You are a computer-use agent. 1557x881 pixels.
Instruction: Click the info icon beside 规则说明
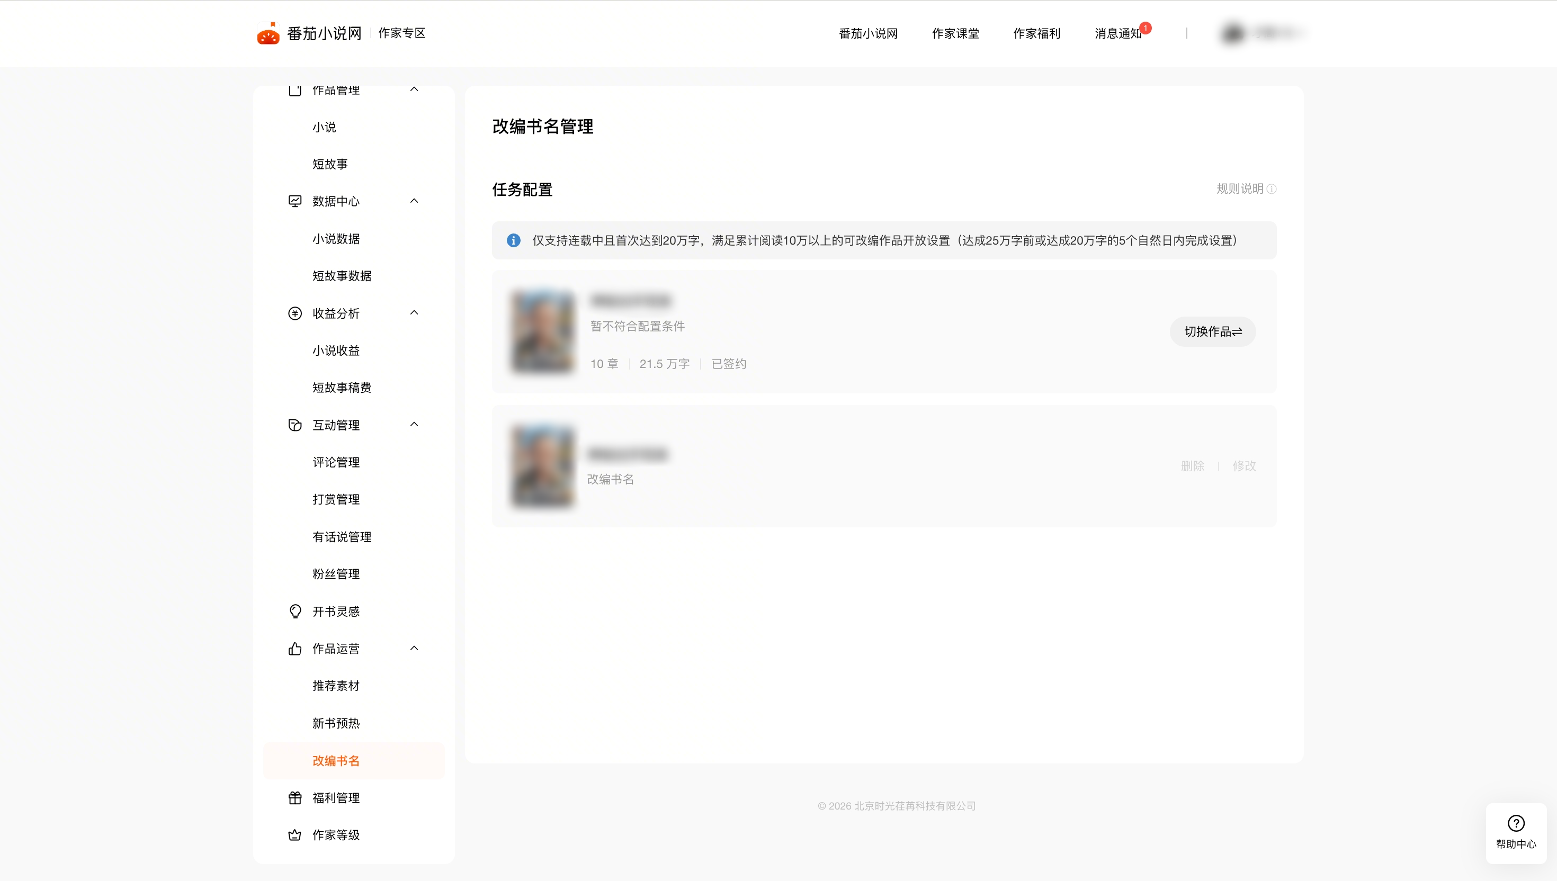tap(1272, 189)
